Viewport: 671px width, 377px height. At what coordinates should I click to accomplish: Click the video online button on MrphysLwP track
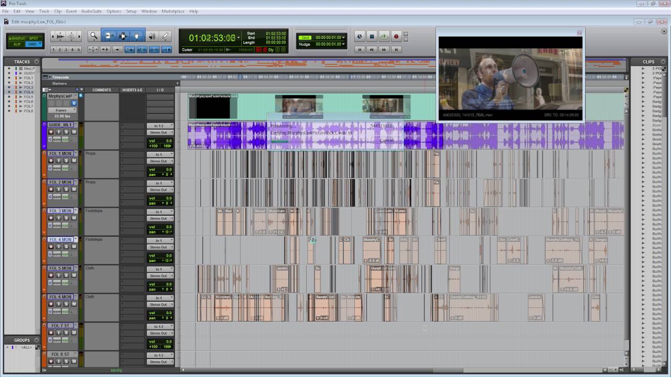(x=74, y=103)
